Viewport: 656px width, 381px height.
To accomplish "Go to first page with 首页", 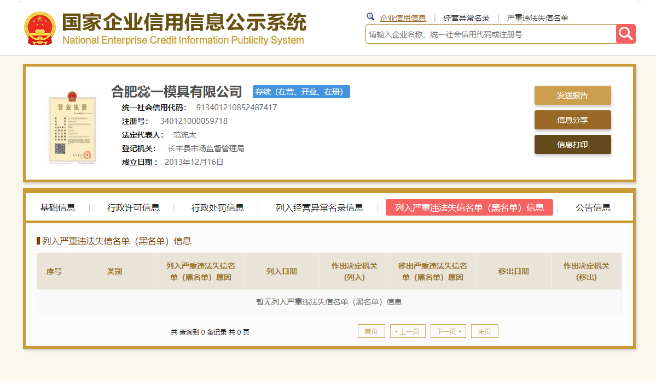I will pyautogui.click(x=371, y=331).
